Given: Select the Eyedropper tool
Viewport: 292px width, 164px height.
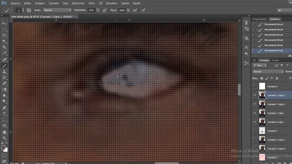Looking at the screenshot, I should point(4,53).
